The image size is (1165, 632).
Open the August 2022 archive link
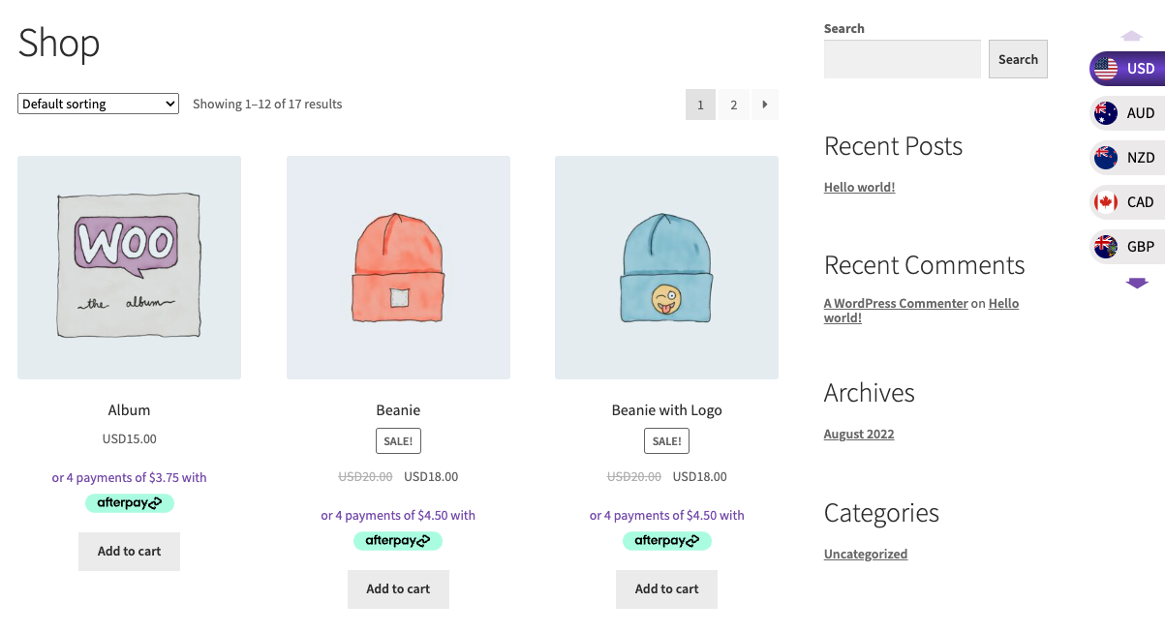tap(858, 435)
